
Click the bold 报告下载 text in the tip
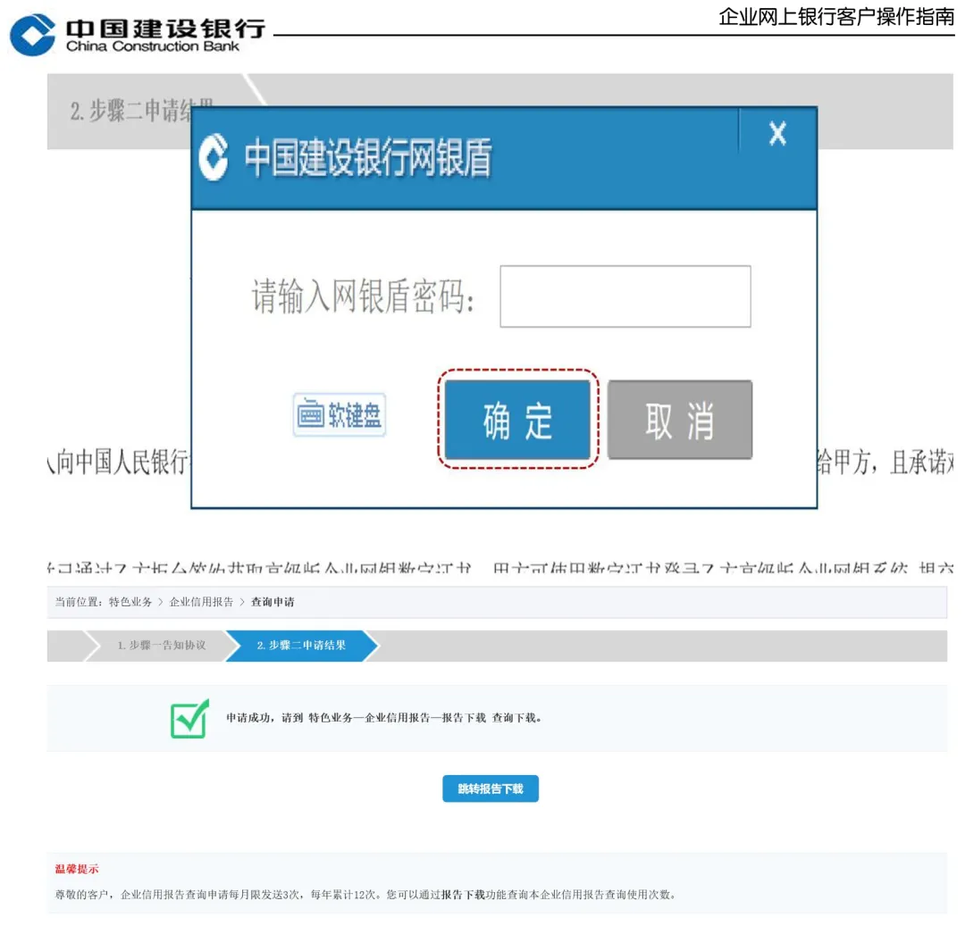pyautogui.click(x=463, y=895)
